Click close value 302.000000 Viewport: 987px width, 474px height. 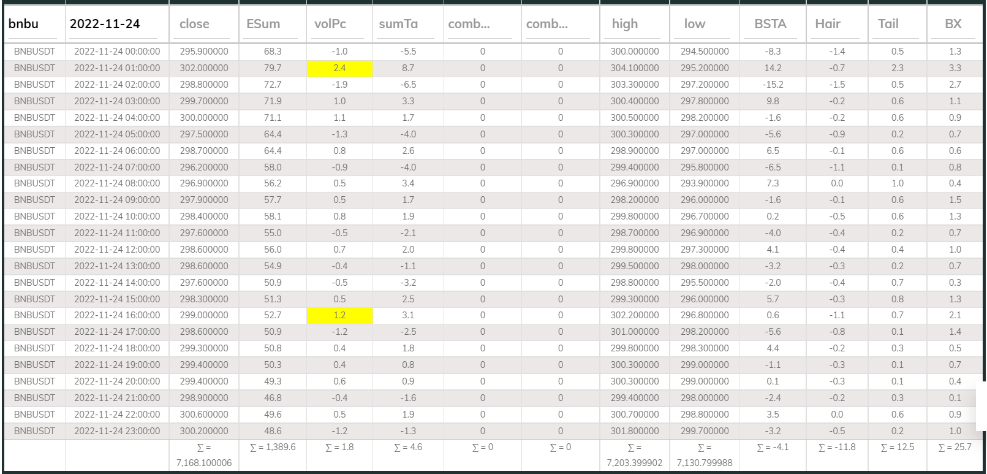tap(204, 68)
